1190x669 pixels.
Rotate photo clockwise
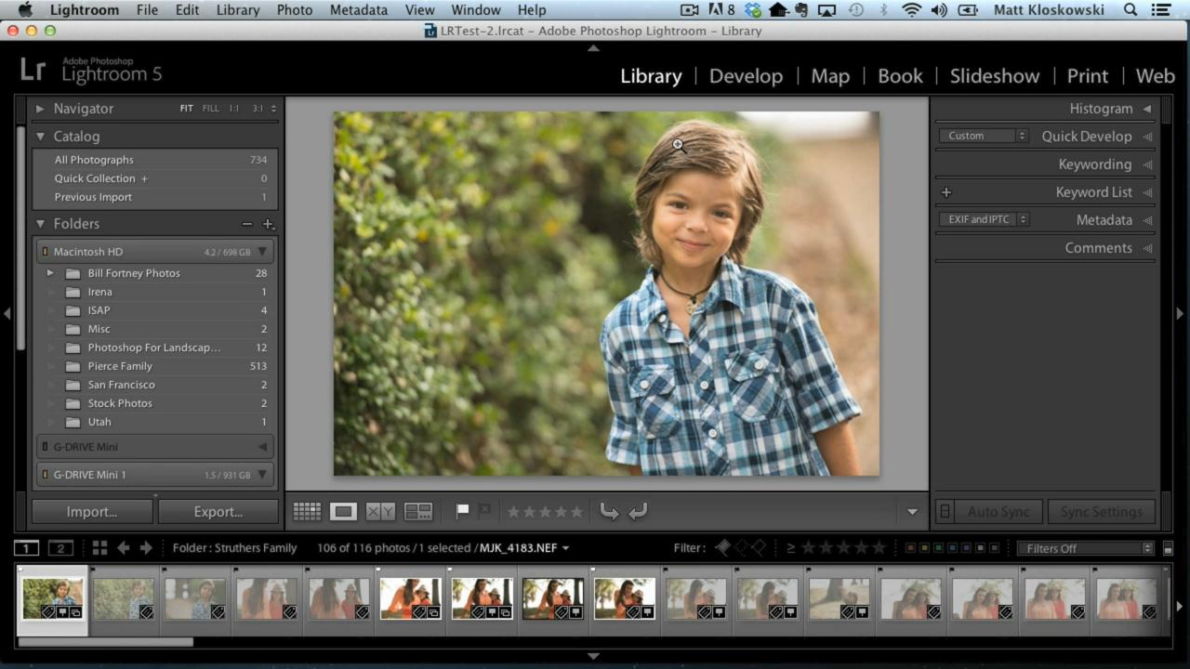[x=638, y=511]
